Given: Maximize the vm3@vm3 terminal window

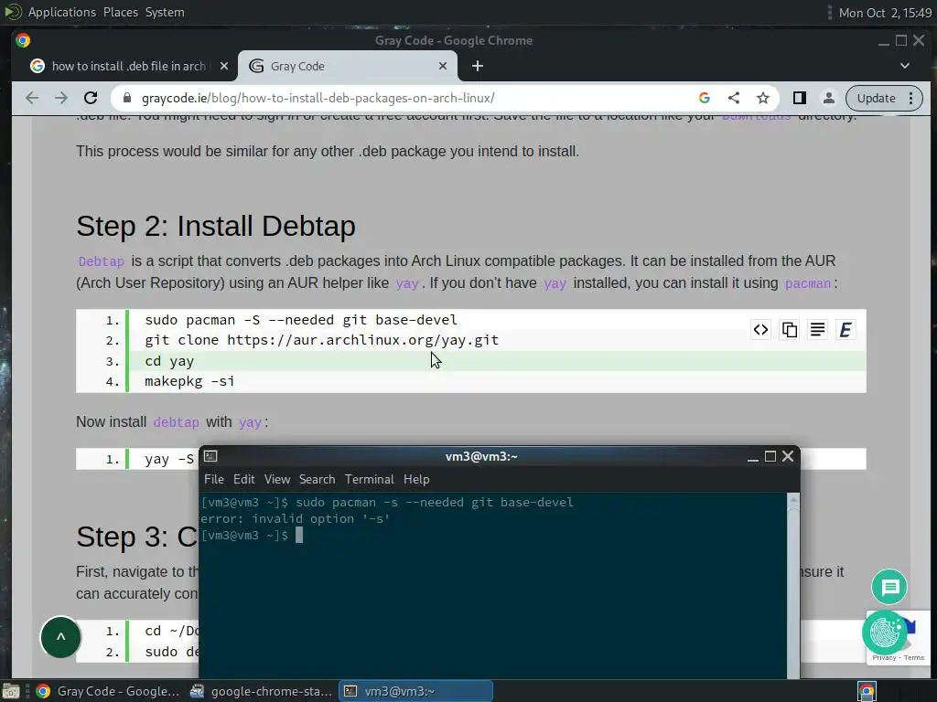Looking at the screenshot, I should 770,457.
